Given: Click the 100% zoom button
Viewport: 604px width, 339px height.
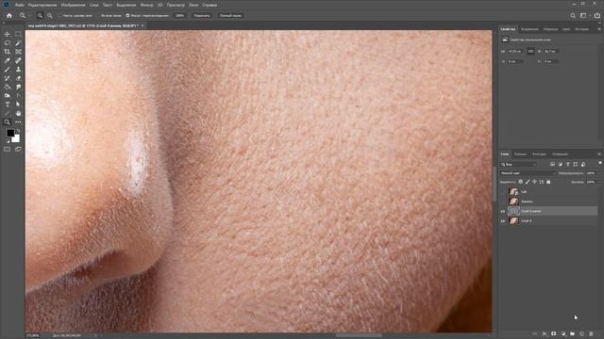Looking at the screenshot, I should [x=180, y=16].
